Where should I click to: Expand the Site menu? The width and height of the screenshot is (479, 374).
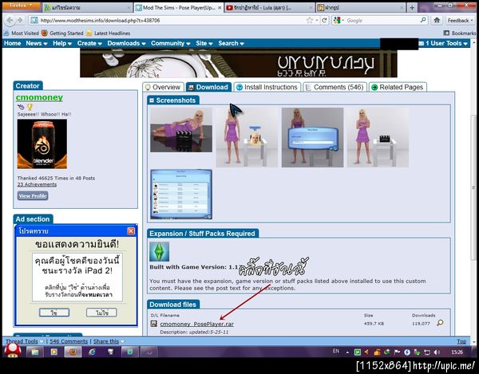click(204, 43)
